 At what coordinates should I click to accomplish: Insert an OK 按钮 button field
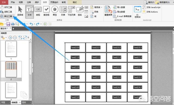click(38, 11)
